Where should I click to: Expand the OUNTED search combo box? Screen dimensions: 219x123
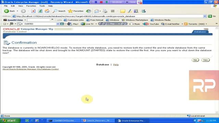click(x=58, y=24)
